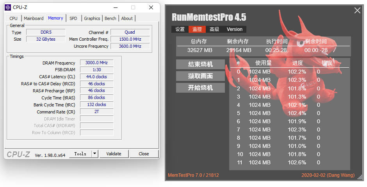Select the DDR5 memory type field
Image resolution: width=367 pixels, height=187 pixels.
tap(46, 32)
